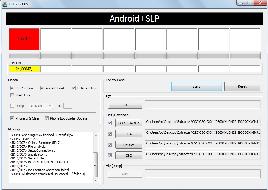Click the BOOTLOADER file path field

pos(203,123)
